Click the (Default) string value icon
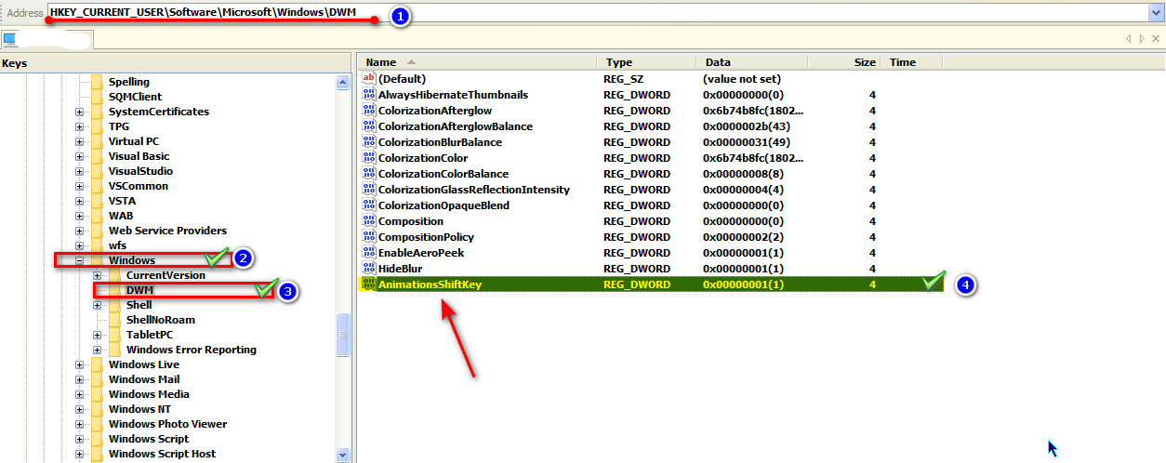This screenshot has width=1166, height=463. pos(368,79)
